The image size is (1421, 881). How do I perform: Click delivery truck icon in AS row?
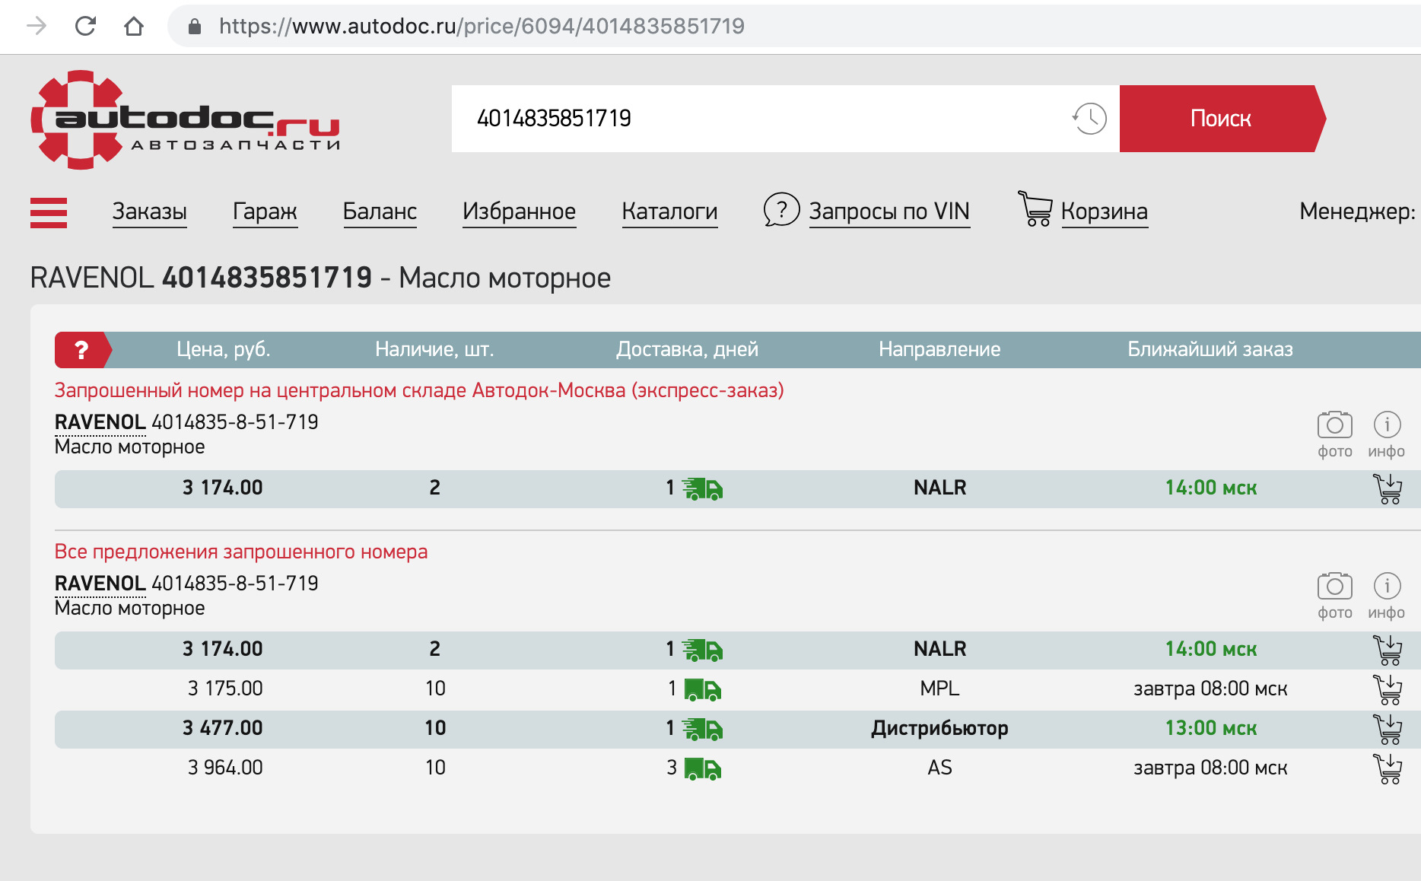[x=702, y=769]
